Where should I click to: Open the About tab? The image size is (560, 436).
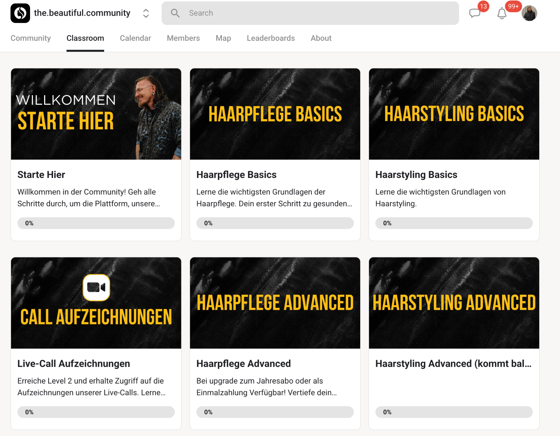[321, 38]
